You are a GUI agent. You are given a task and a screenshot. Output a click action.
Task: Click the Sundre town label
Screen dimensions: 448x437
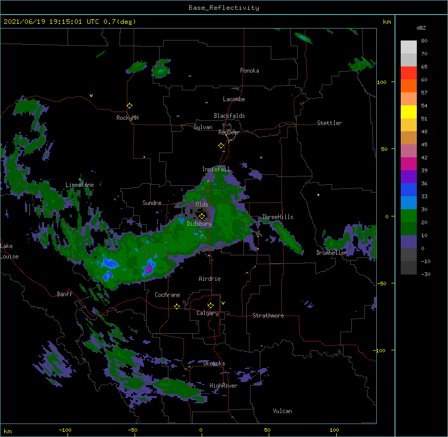(x=152, y=203)
